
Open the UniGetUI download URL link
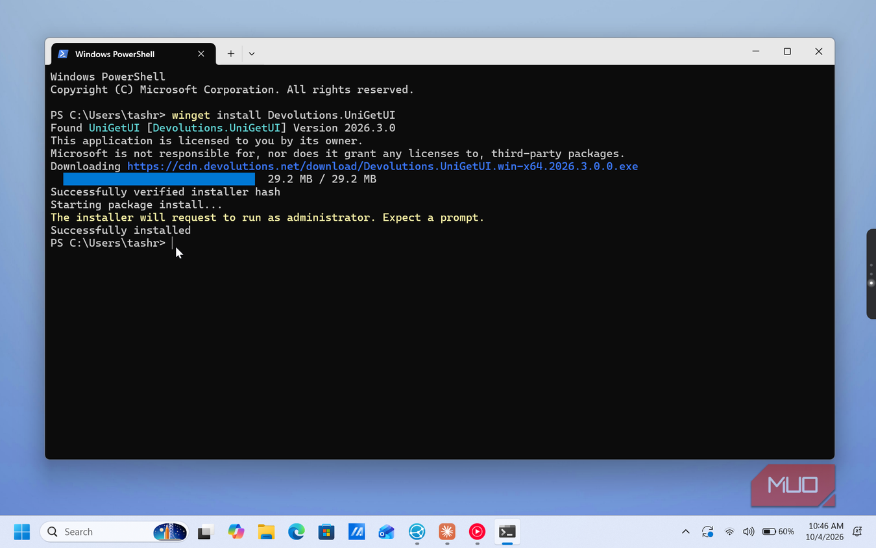(x=382, y=166)
